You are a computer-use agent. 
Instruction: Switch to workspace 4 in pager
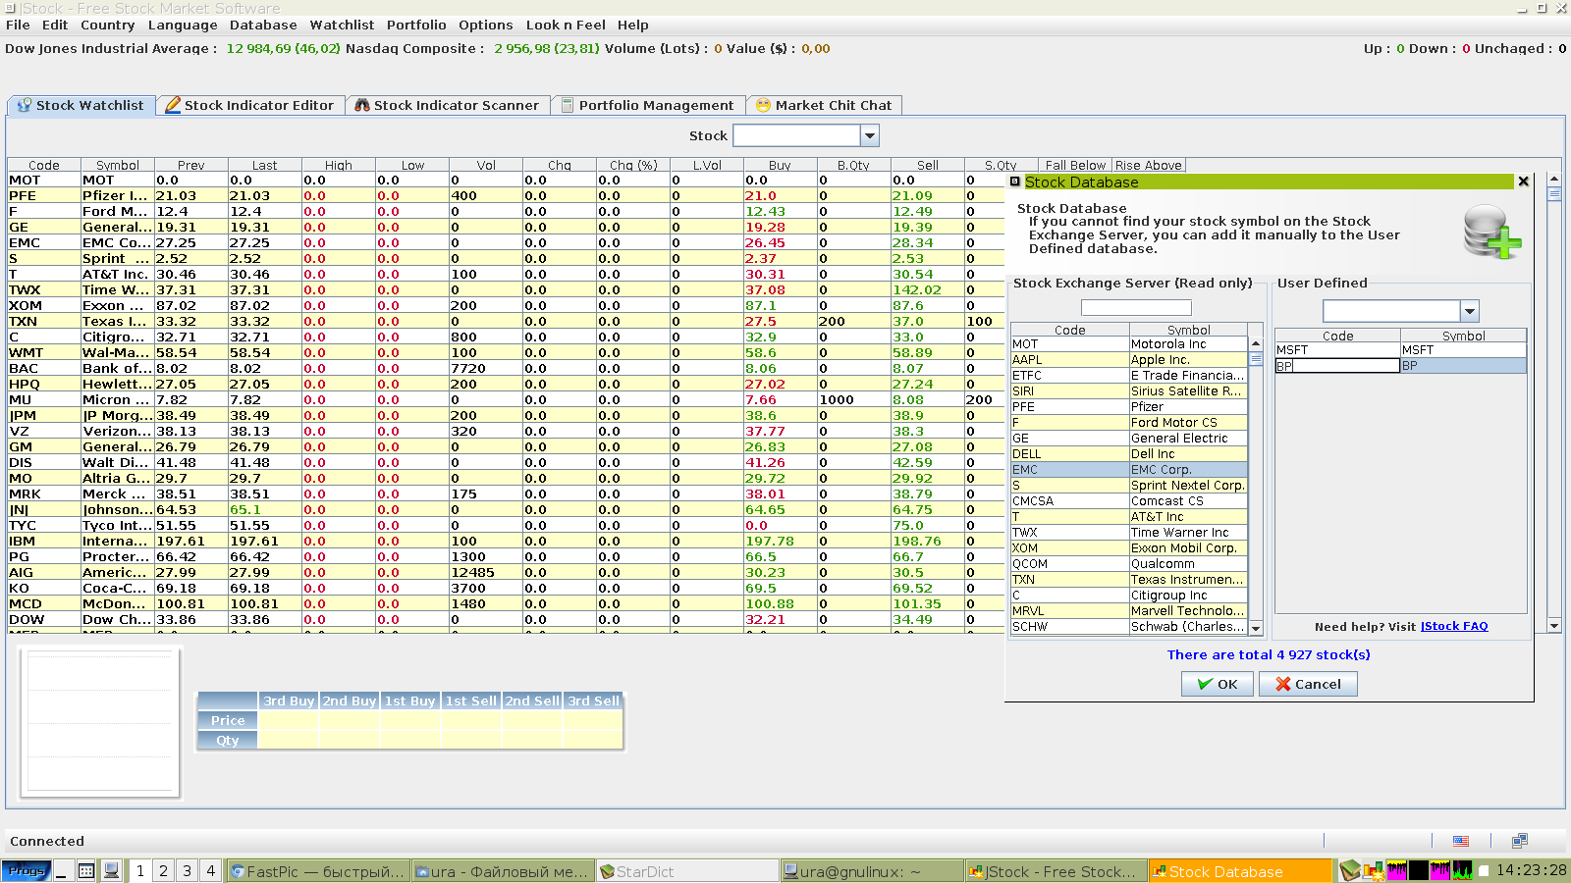pos(210,871)
